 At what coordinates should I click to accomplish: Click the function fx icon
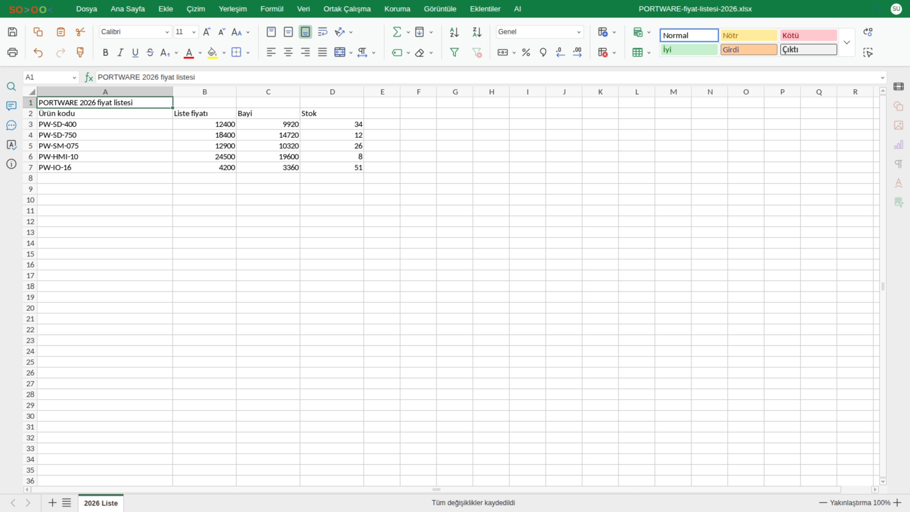pos(89,77)
